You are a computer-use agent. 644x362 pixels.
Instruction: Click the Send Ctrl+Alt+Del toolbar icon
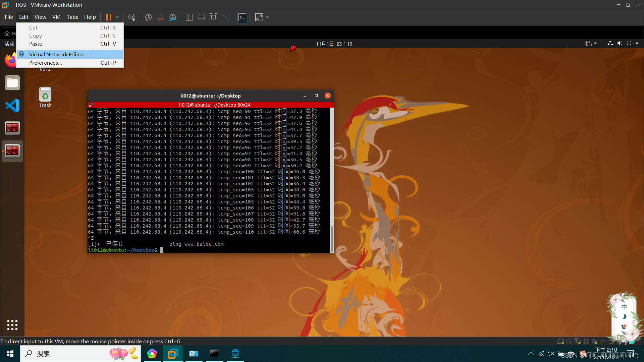coord(131,17)
